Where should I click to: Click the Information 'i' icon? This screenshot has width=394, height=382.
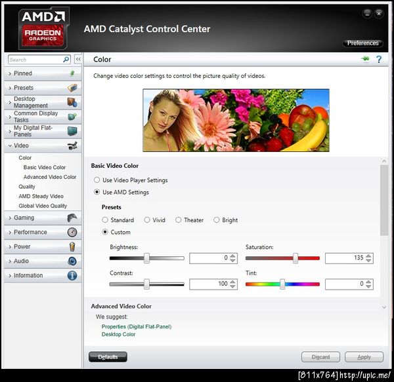pos(72,275)
